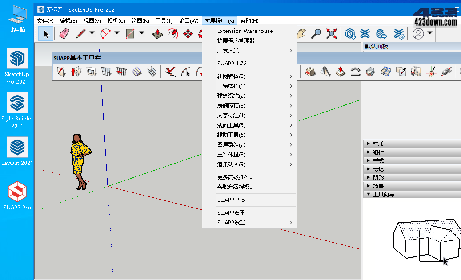Click the SUAPP railing icon
This screenshot has height=280, width=461.
pos(121,72)
